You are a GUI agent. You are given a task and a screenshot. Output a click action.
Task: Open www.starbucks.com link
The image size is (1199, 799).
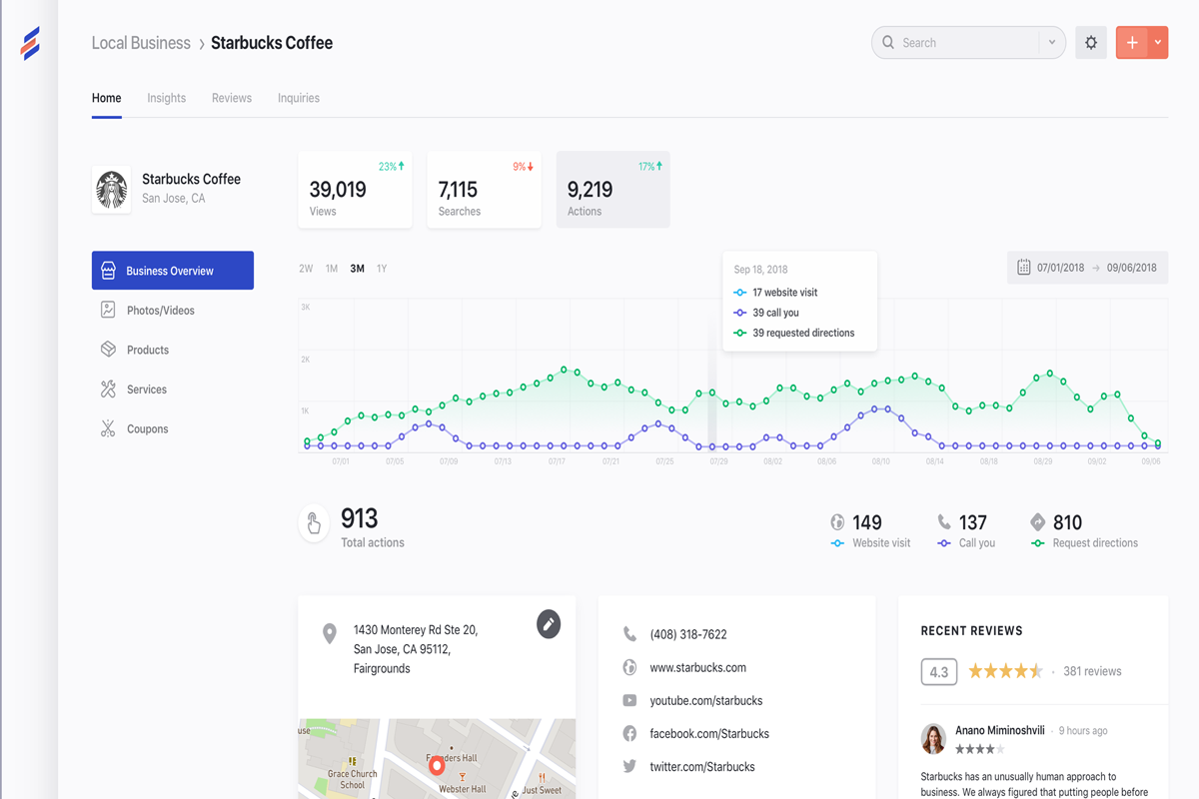pos(698,668)
